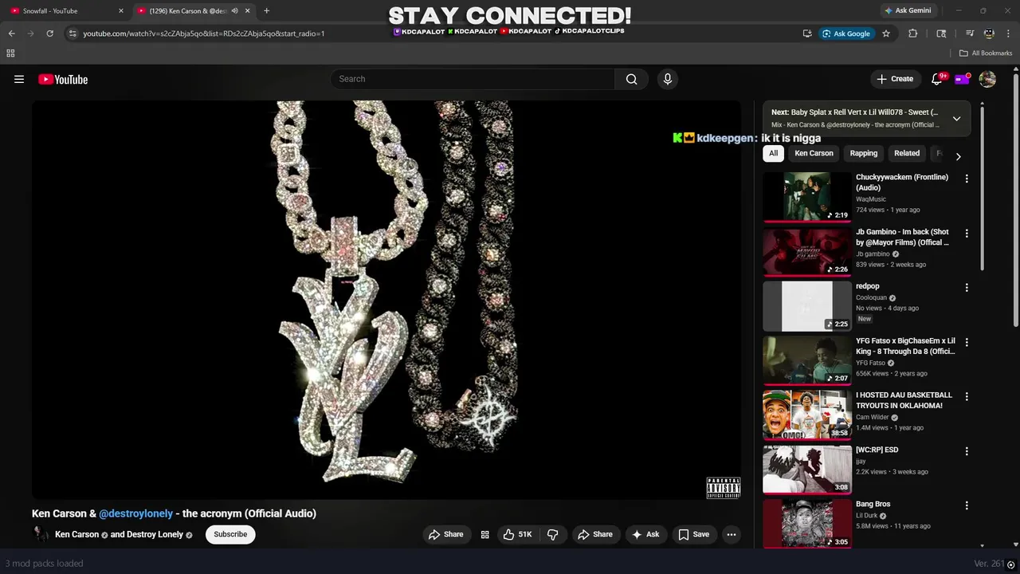Screen dimensions: 1020x574
Task: Open redpop video thumbnail
Action: pos(807,306)
